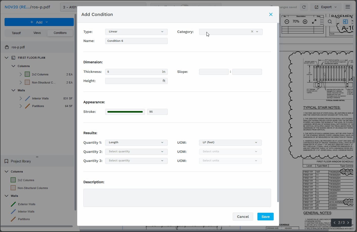Click the refresh icon in top bar
Screen dimensions: 357x232
tap(304, 7)
